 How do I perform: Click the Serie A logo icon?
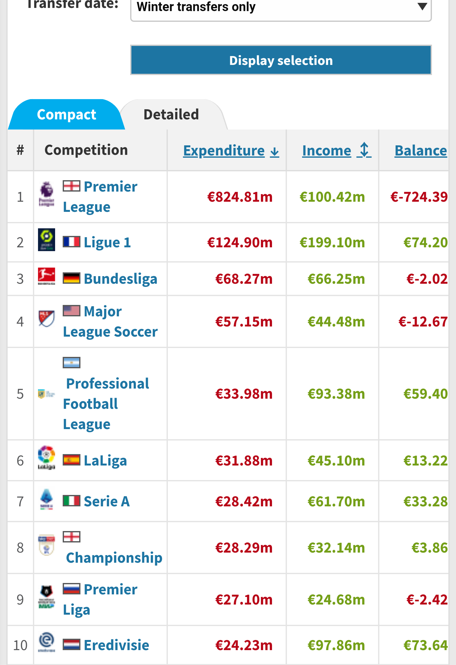[x=47, y=499]
